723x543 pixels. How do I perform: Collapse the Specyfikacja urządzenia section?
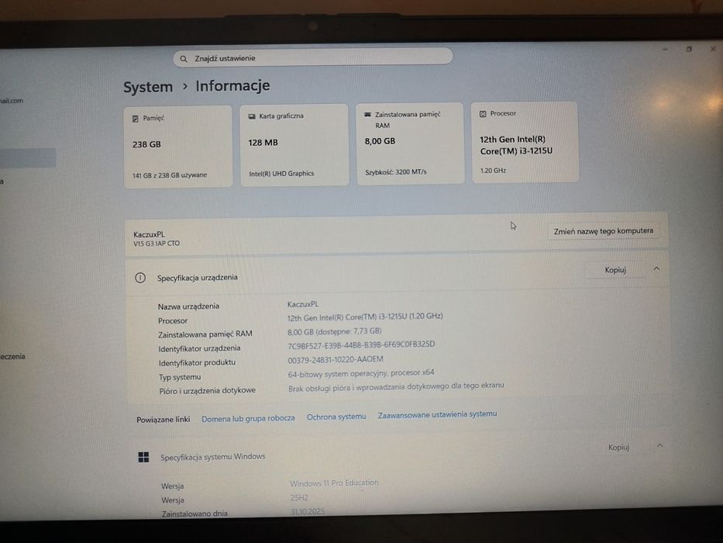(x=656, y=268)
